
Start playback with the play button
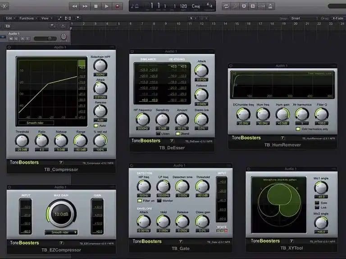point(106,6)
